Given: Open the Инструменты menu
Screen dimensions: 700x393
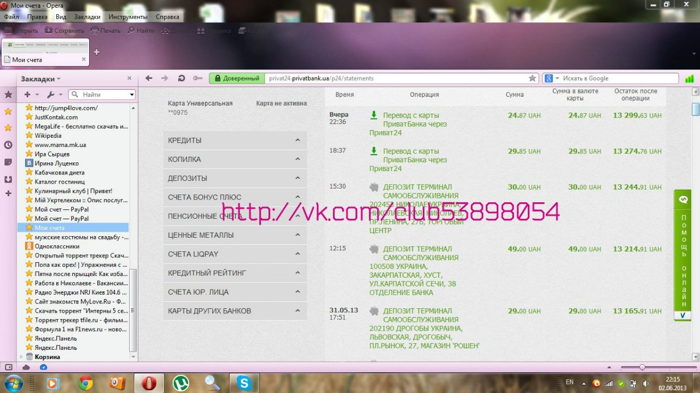Looking at the screenshot, I should pyautogui.click(x=127, y=17).
